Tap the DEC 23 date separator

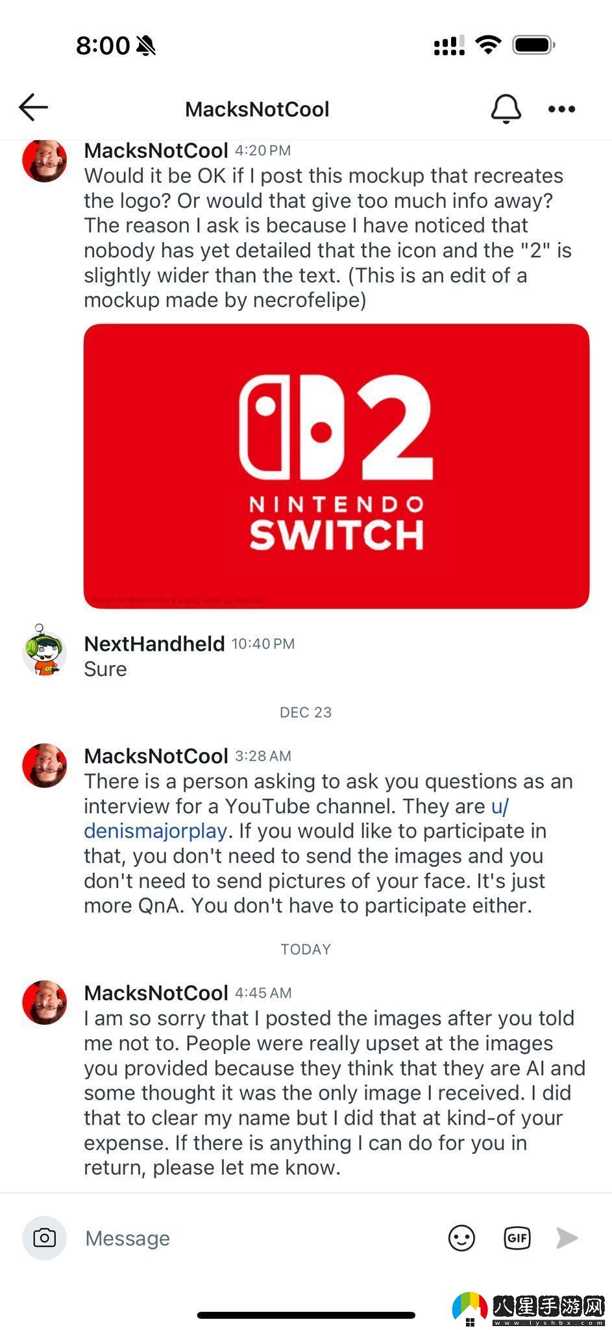click(306, 712)
